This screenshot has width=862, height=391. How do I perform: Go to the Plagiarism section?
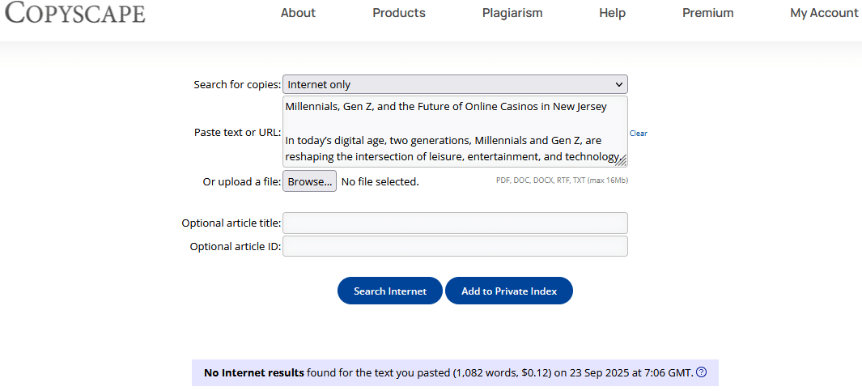512,13
